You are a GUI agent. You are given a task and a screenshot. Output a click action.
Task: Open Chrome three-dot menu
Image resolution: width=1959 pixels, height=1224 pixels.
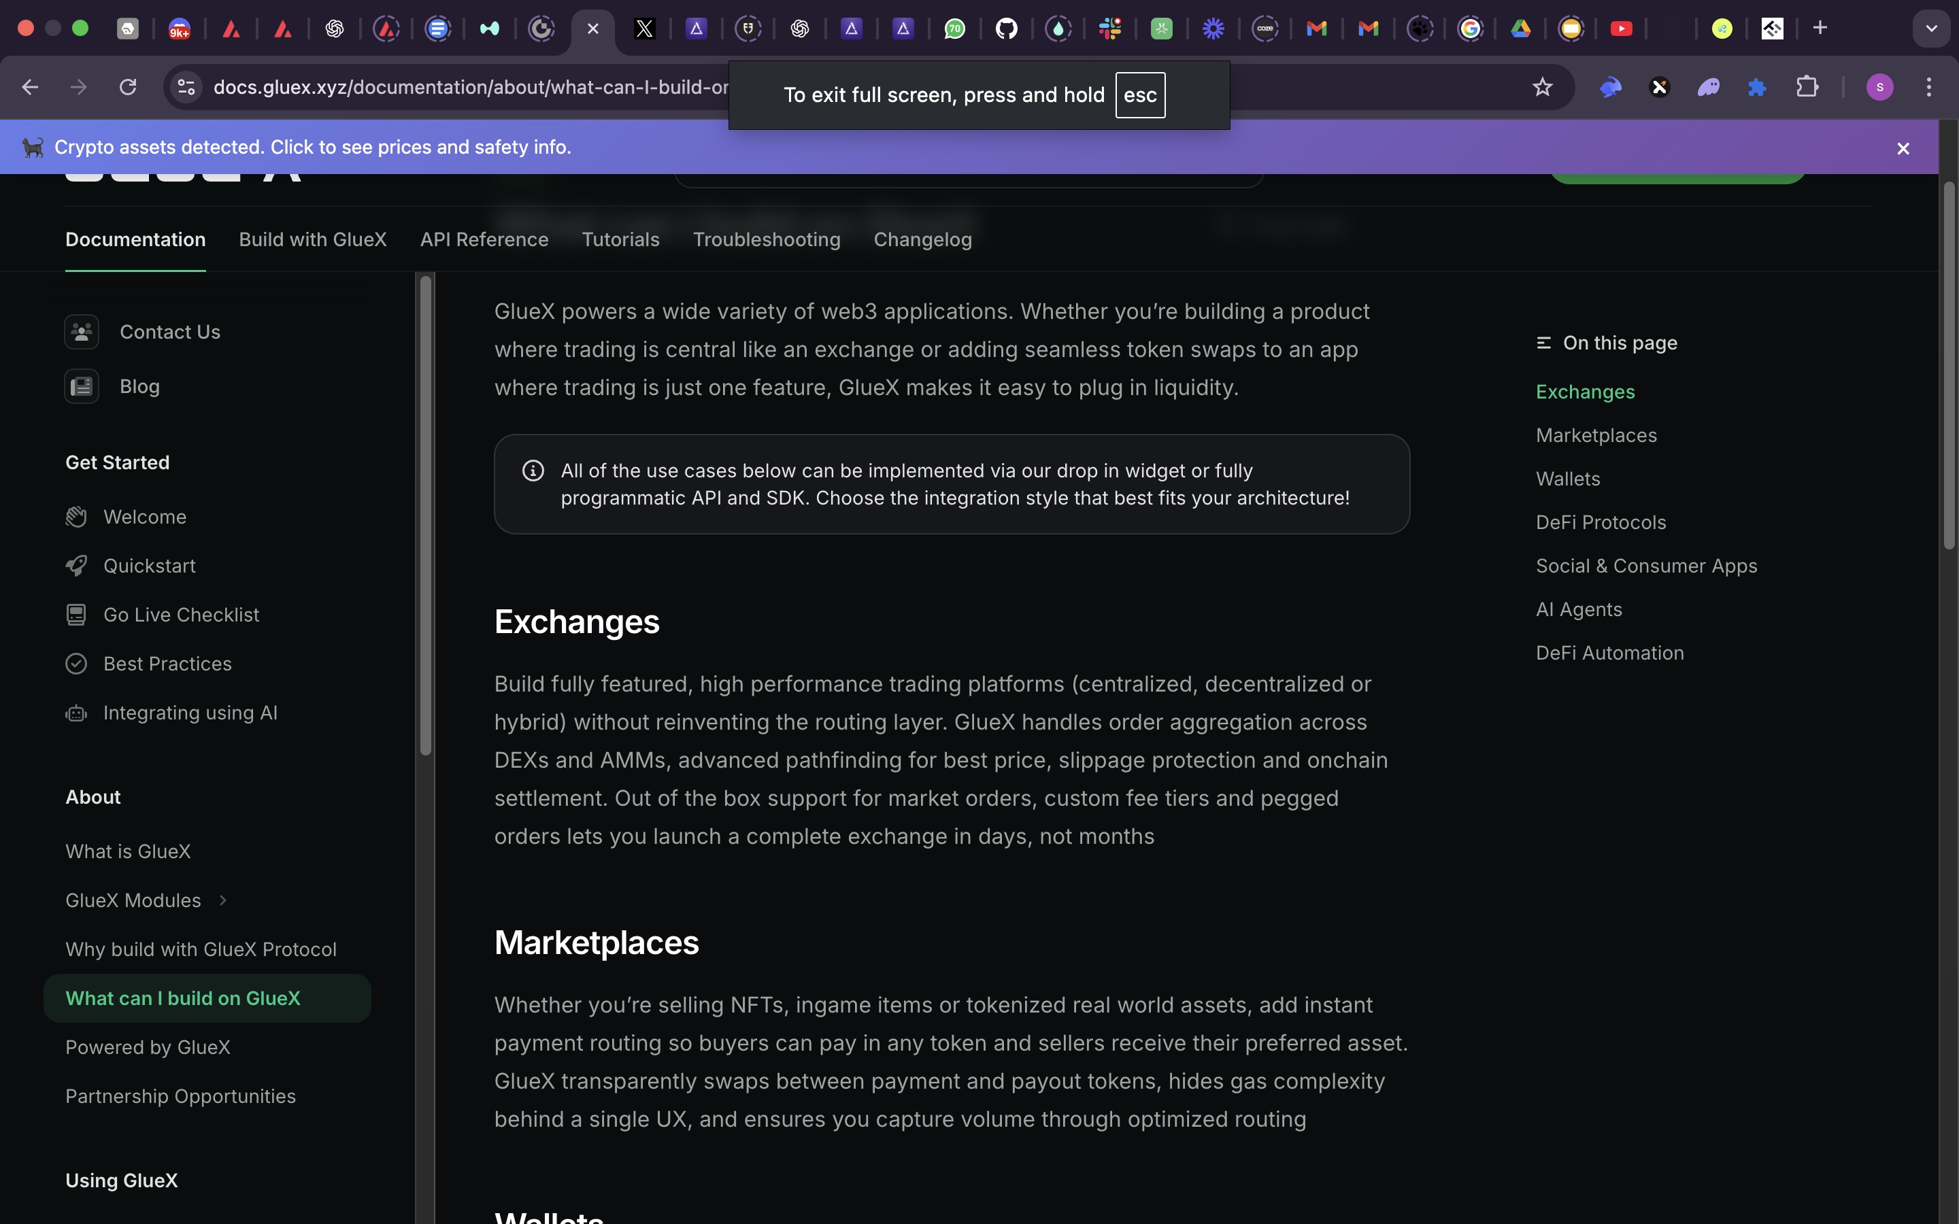pyautogui.click(x=1929, y=88)
